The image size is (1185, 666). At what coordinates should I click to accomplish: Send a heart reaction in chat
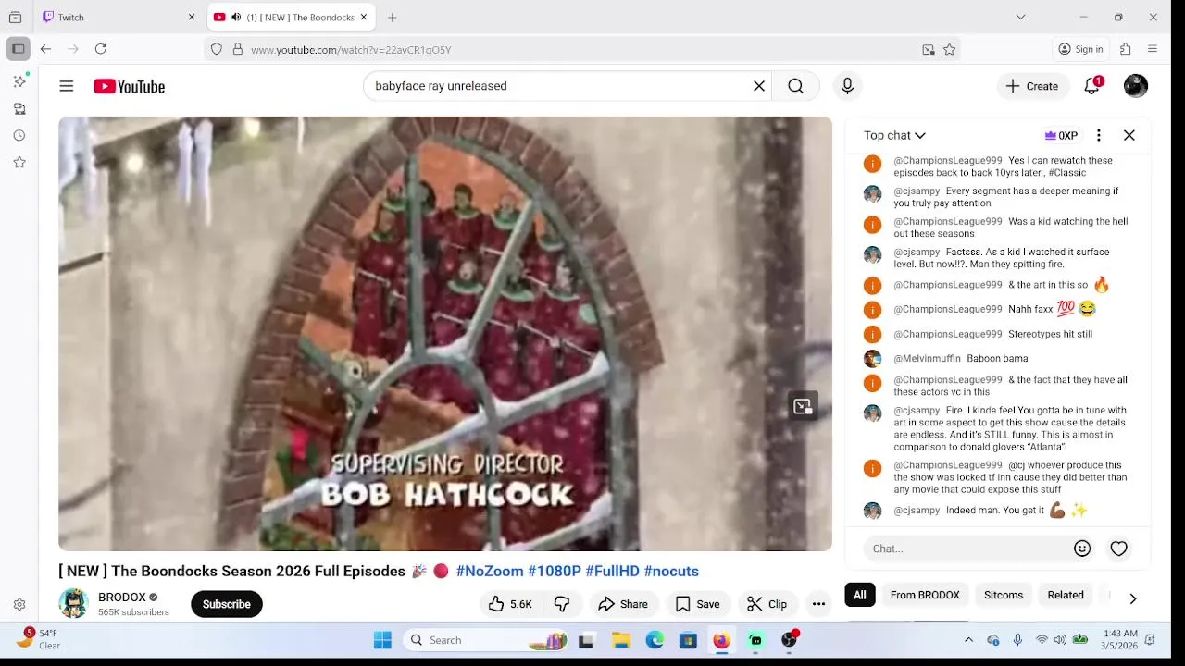pos(1119,549)
